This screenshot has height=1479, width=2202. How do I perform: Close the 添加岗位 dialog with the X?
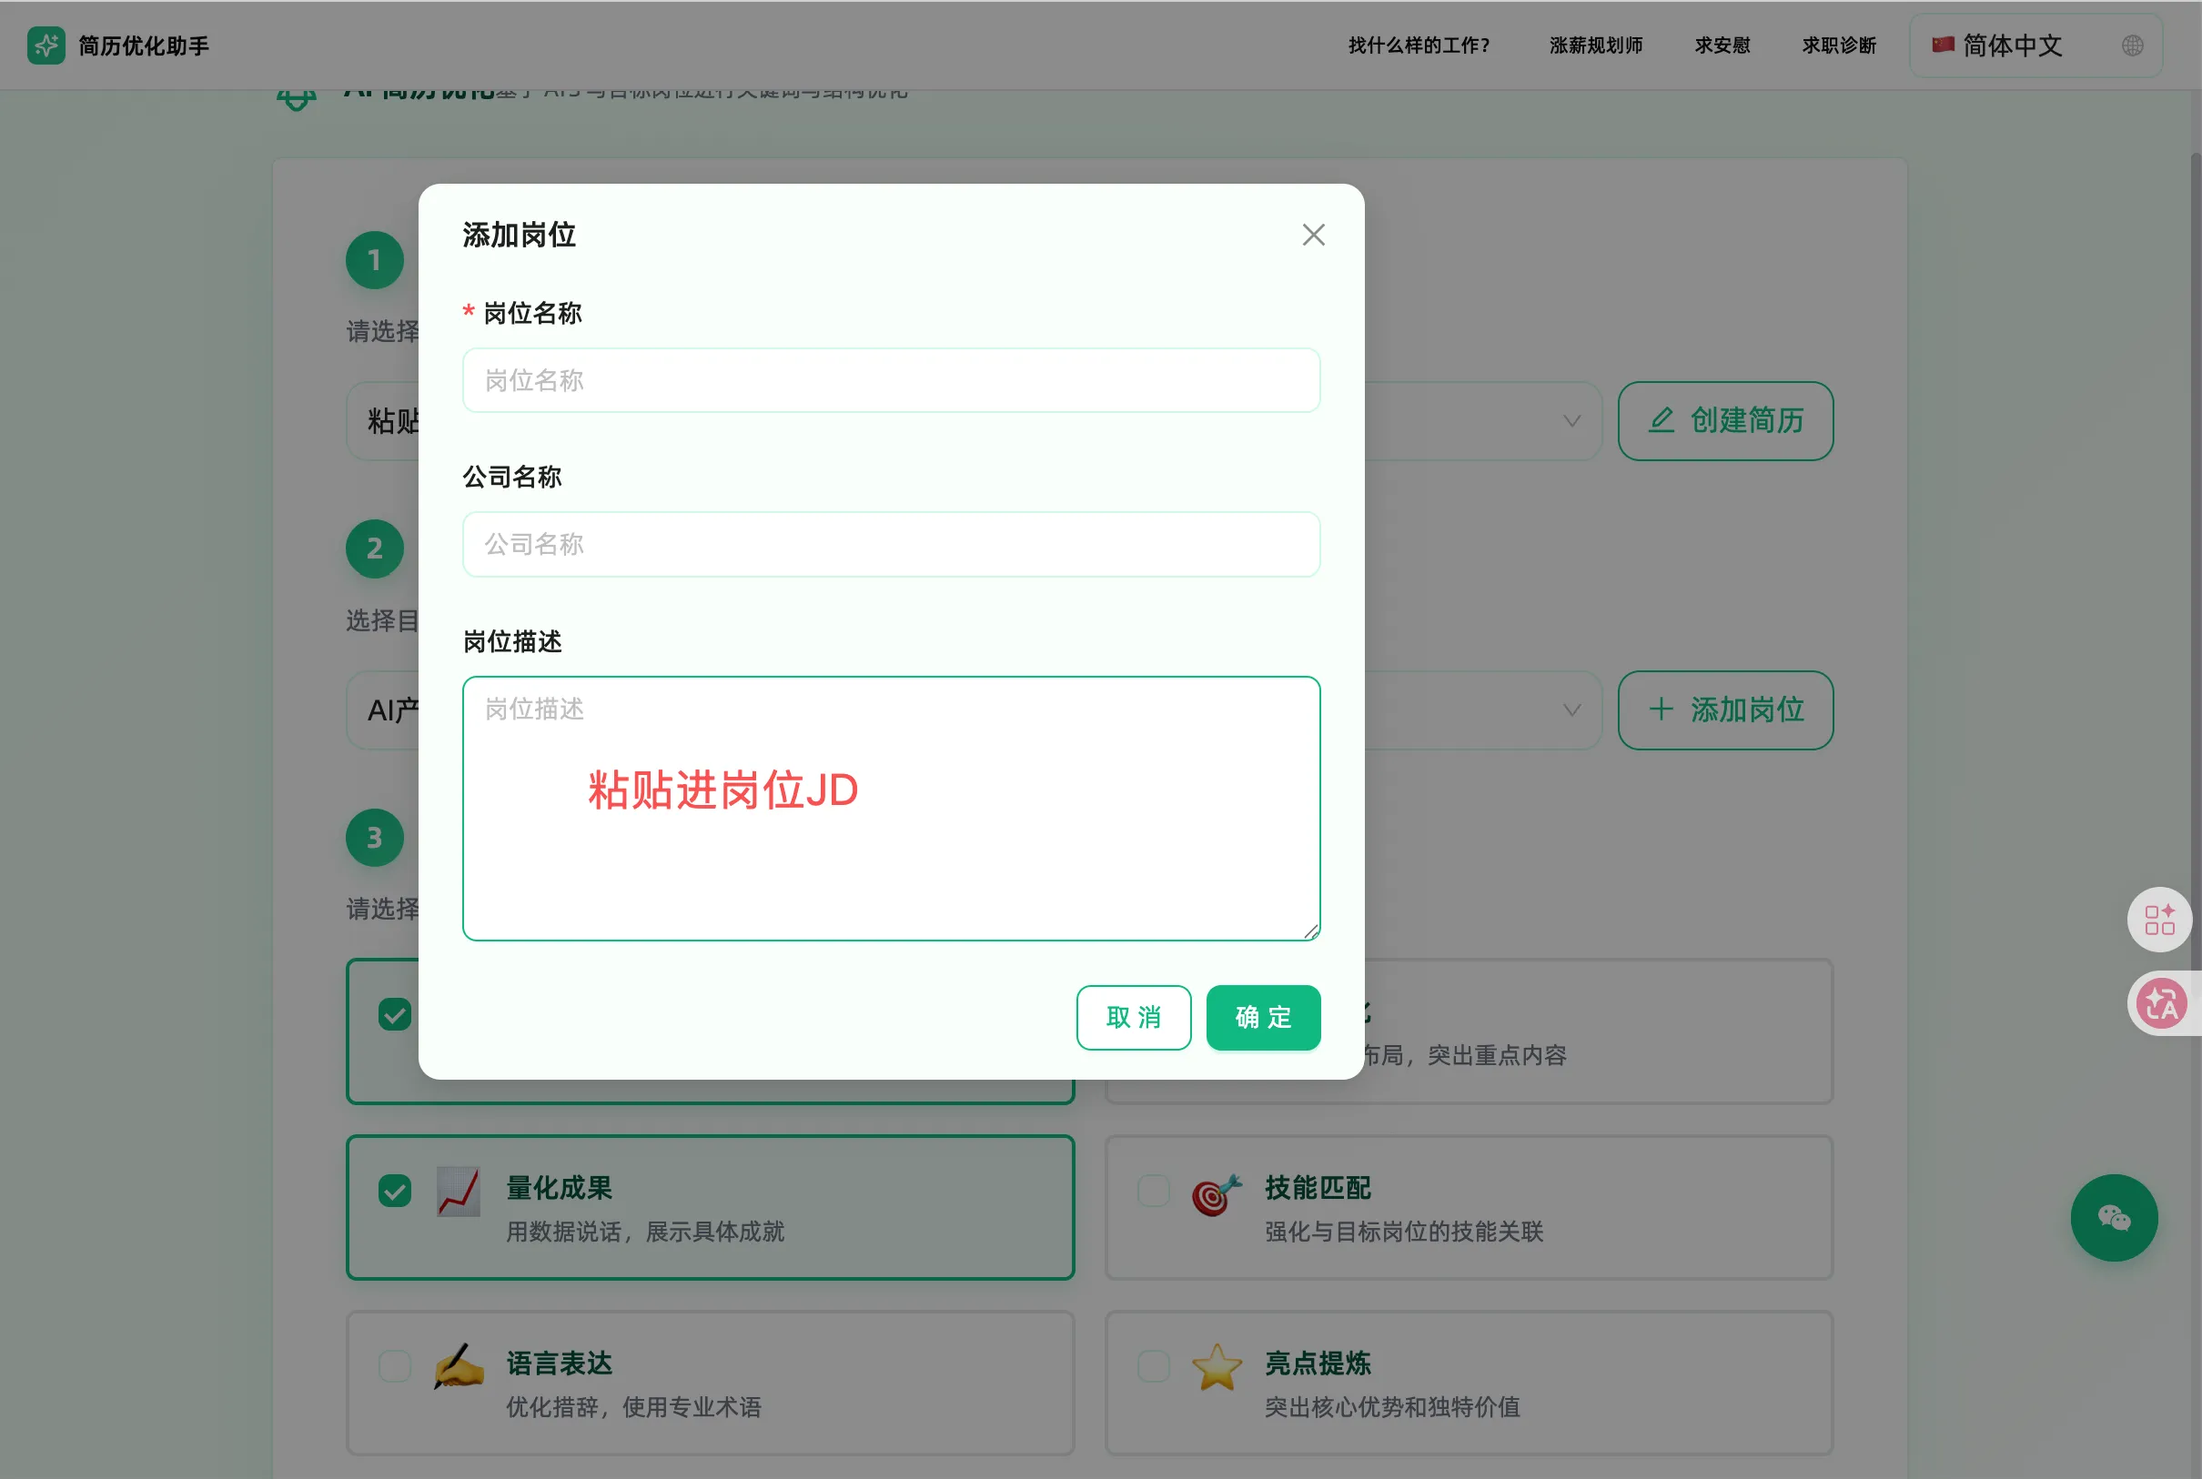[1313, 235]
